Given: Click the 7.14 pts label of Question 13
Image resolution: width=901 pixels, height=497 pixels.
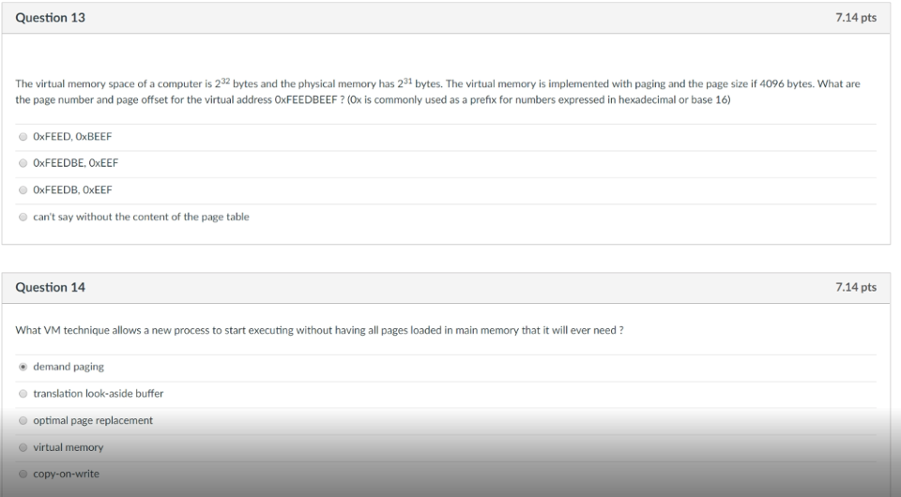Looking at the screenshot, I should tap(856, 18).
